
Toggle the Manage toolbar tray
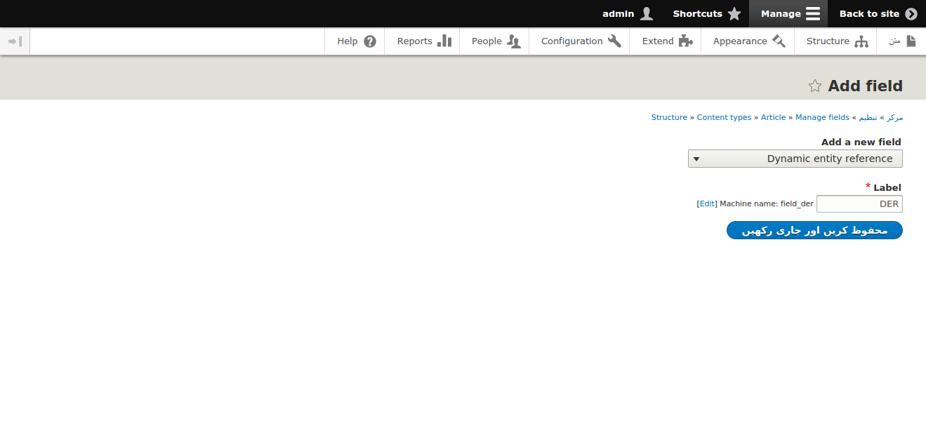pos(789,14)
